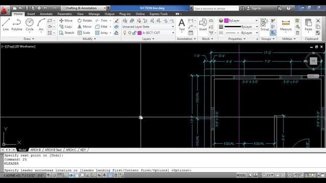Open the Parametric ribbon tab
The height and width of the screenshot is (183, 326).
[65, 14]
